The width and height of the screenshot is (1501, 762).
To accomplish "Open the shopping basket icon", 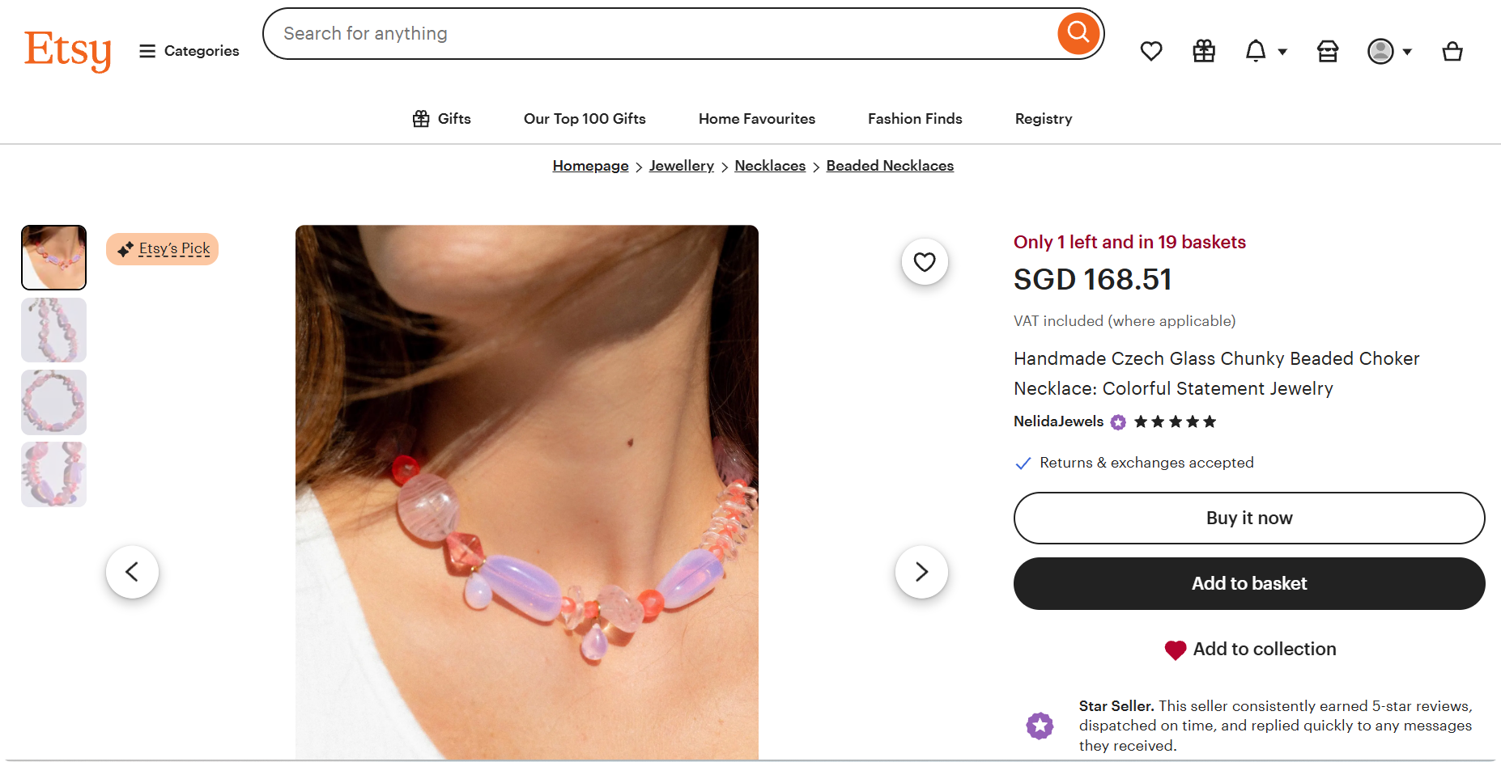I will [1452, 52].
